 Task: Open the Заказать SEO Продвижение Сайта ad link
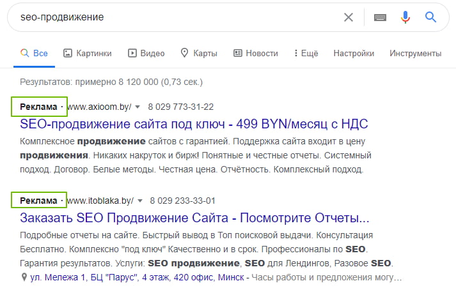pyautogui.click(x=194, y=217)
